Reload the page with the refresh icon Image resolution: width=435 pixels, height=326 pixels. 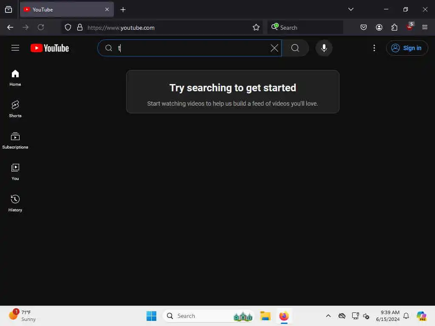pyautogui.click(x=41, y=27)
